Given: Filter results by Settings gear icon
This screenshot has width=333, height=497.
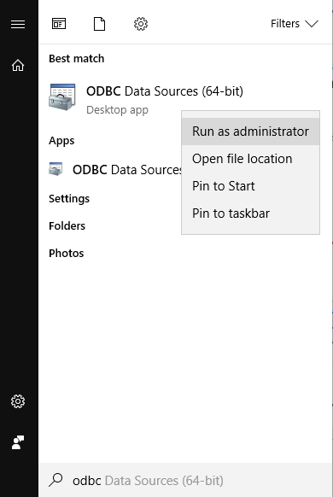Looking at the screenshot, I should pyautogui.click(x=141, y=24).
